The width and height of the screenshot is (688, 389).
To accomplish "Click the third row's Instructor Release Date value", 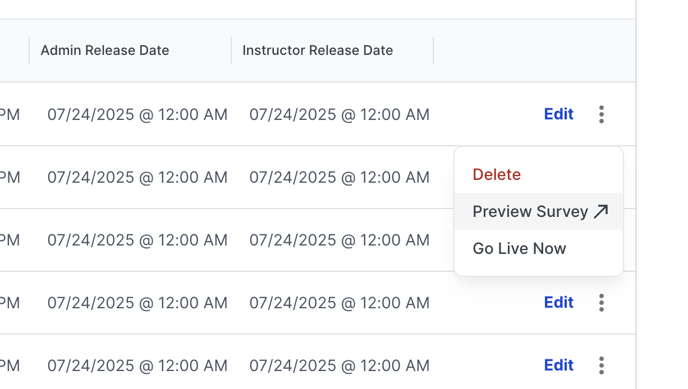I will [x=340, y=240].
